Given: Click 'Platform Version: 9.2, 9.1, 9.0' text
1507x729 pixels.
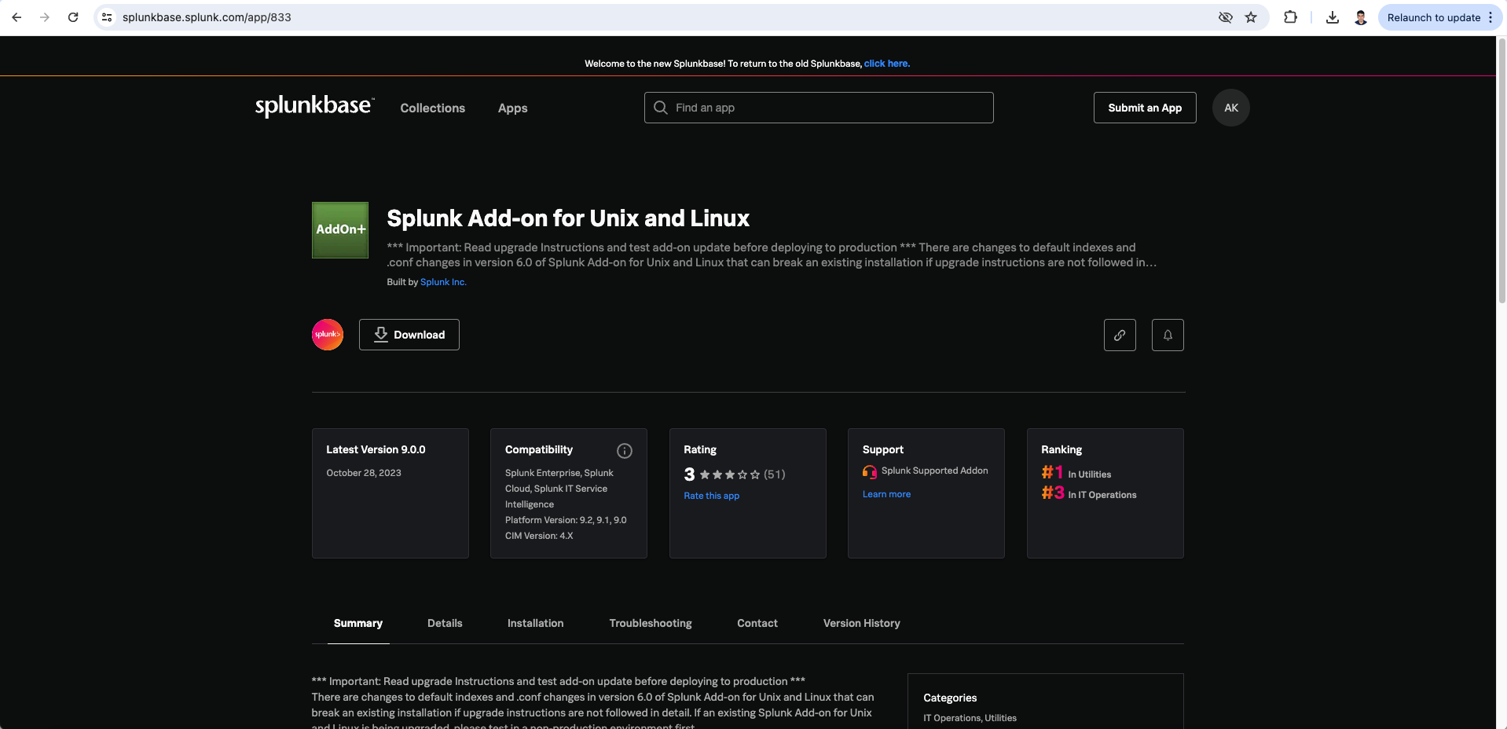Looking at the screenshot, I should tap(566, 520).
